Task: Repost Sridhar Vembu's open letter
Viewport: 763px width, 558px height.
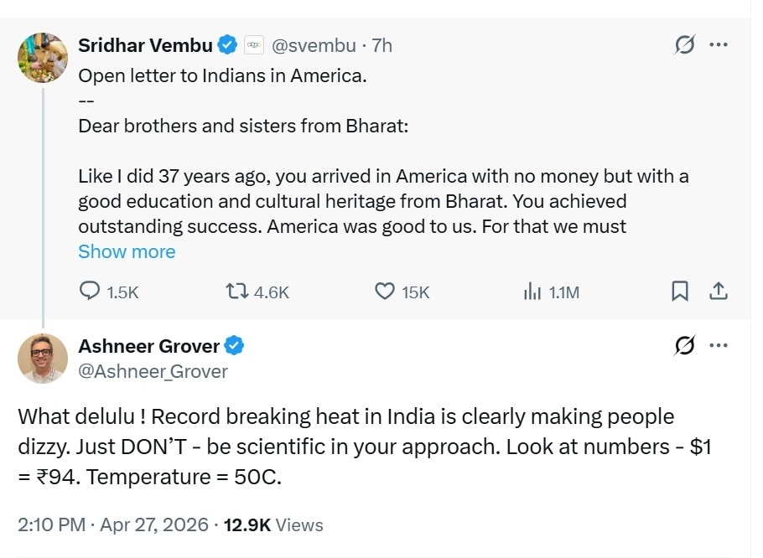Action: point(237,292)
